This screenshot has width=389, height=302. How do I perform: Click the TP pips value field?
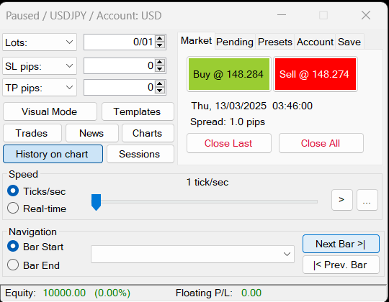coord(120,88)
